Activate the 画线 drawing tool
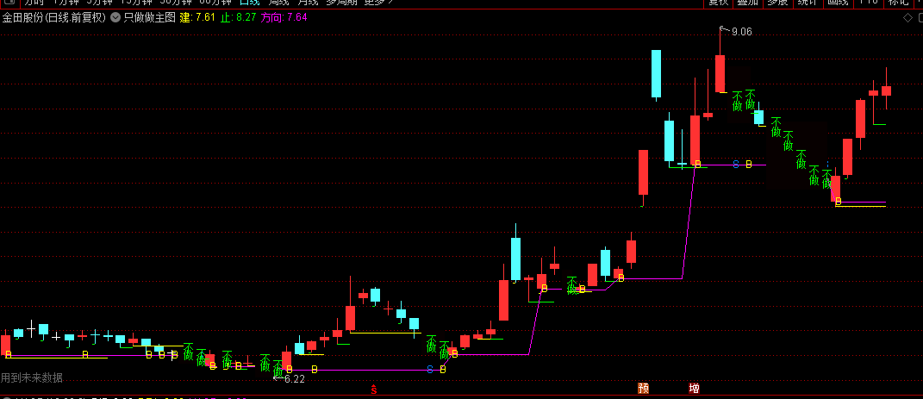Screen dimensions: 923x399 (x=837, y=3)
